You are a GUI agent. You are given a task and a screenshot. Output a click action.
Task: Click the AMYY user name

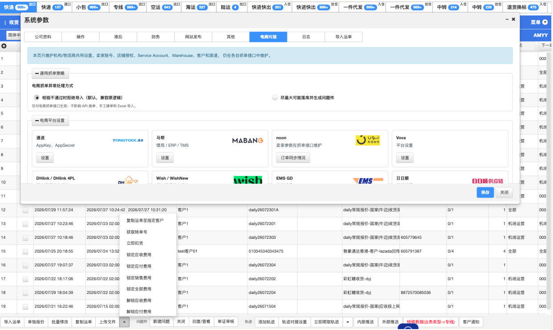541,35
